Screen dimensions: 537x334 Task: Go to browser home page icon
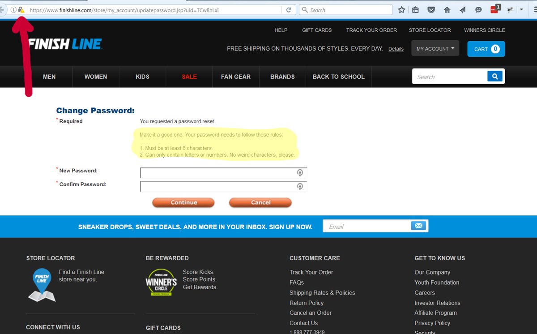coord(447,10)
